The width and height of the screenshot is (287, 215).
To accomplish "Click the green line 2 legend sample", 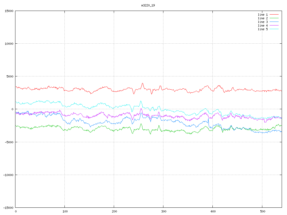I will pos(274,18).
